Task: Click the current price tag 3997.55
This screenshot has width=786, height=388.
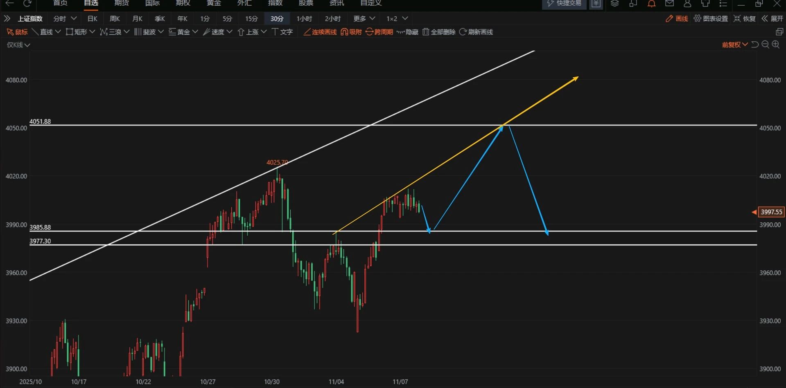Action: click(x=771, y=212)
